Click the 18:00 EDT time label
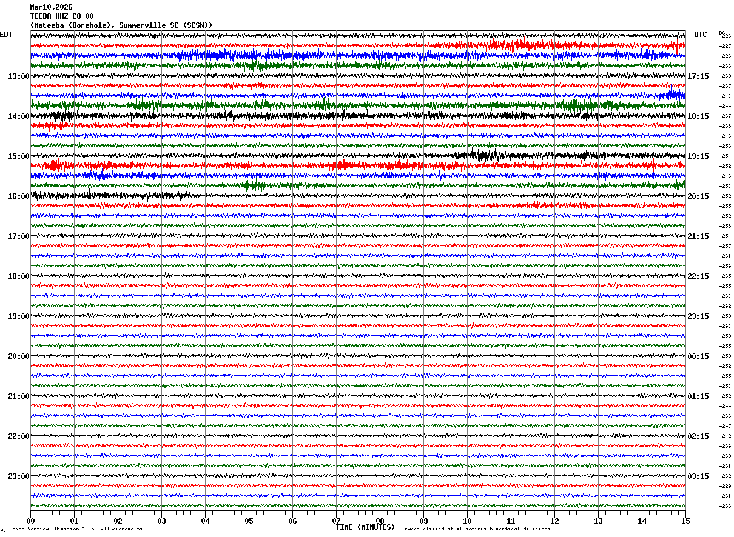Image resolution: width=734 pixels, height=537 pixels. [x=19, y=276]
